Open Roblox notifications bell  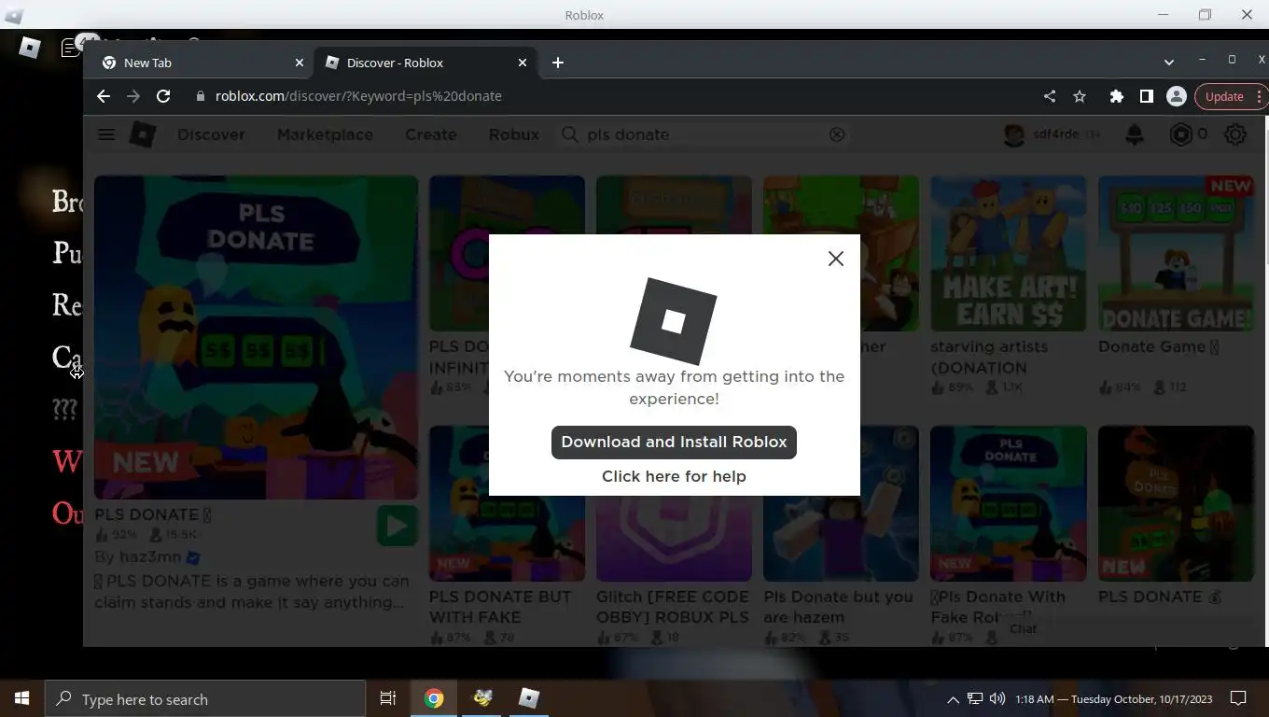coord(1135,134)
